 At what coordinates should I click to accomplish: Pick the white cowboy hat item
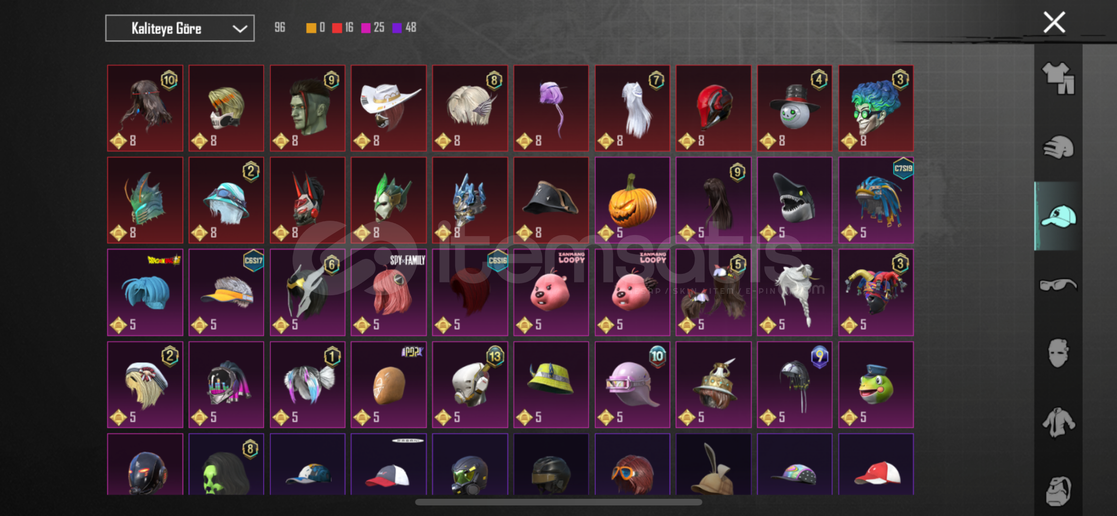pyautogui.click(x=389, y=108)
